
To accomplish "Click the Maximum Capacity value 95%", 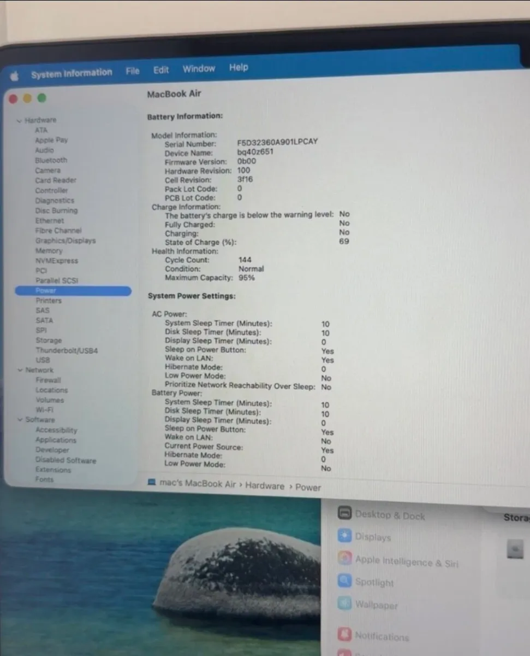I will (x=247, y=278).
